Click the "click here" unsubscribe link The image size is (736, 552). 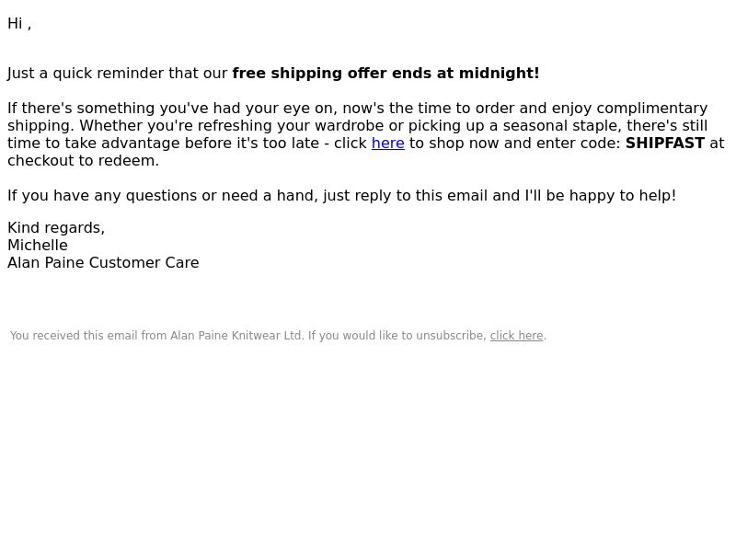pos(516,336)
